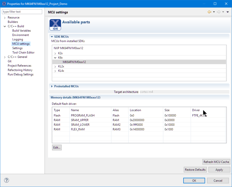Collapse the SDK MCUs section
The image size is (232, 187).
click(x=52, y=37)
